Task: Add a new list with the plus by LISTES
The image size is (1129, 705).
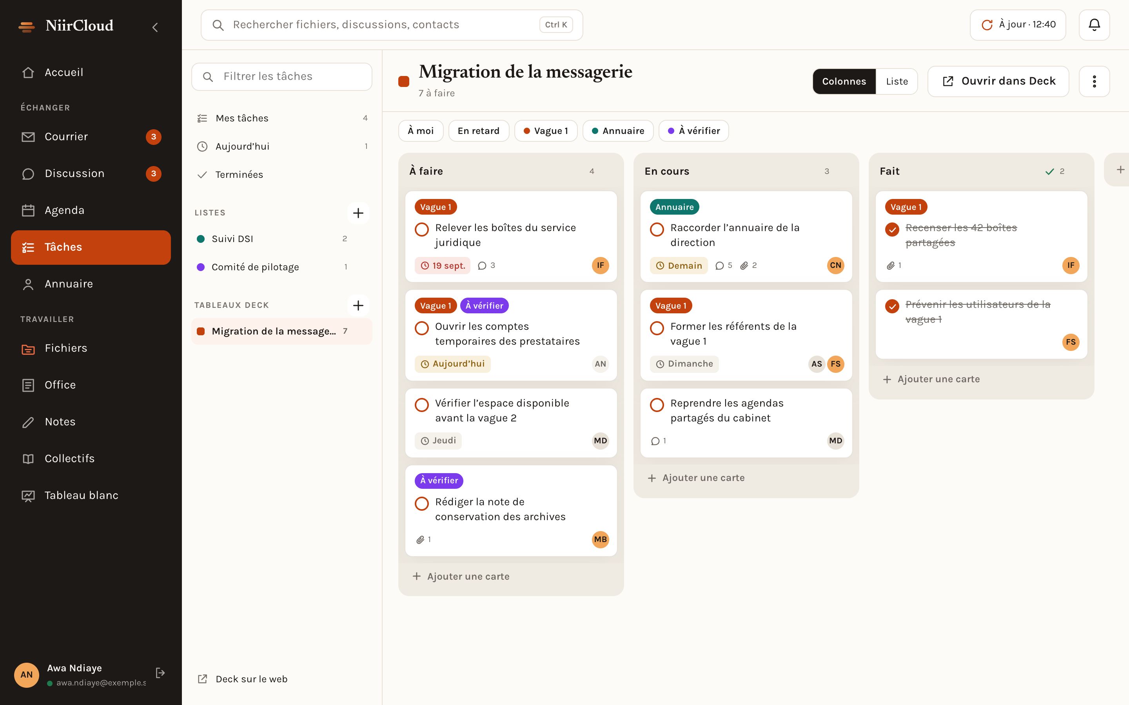Action: click(358, 213)
